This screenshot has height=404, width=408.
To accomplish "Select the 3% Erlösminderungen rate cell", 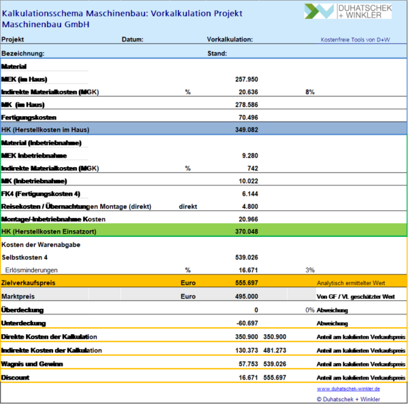I will (310, 270).
